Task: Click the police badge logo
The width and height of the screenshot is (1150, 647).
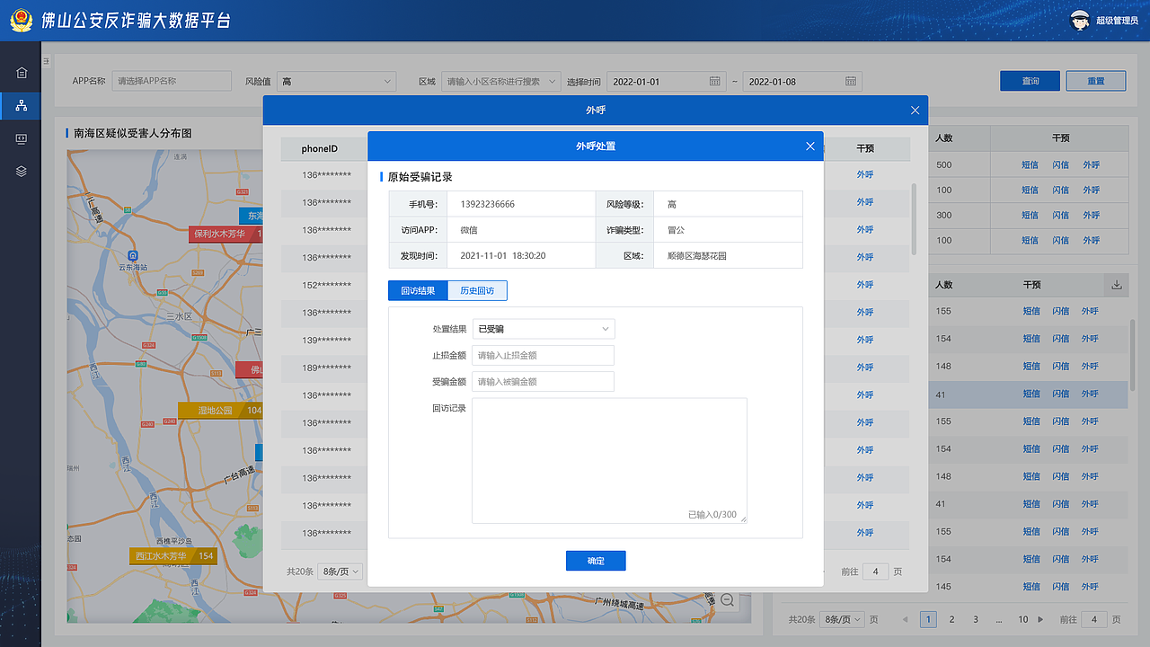Action: [x=22, y=20]
